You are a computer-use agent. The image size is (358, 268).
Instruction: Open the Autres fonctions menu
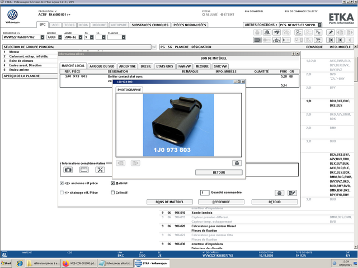click(261, 25)
